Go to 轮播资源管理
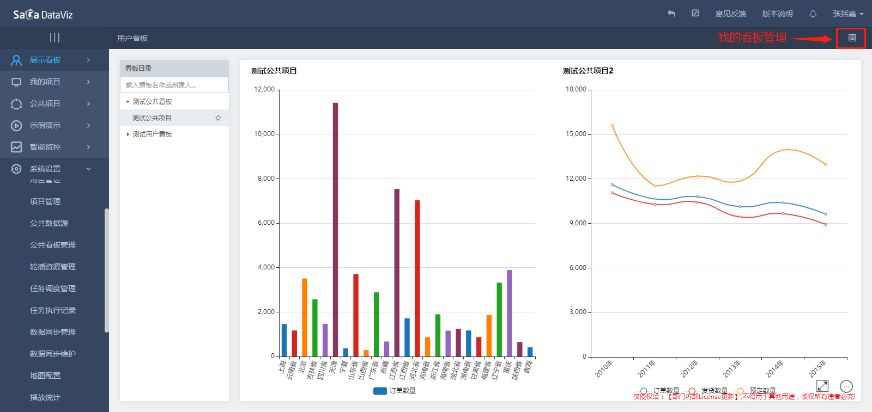Image resolution: width=872 pixels, height=412 pixels. 53,267
